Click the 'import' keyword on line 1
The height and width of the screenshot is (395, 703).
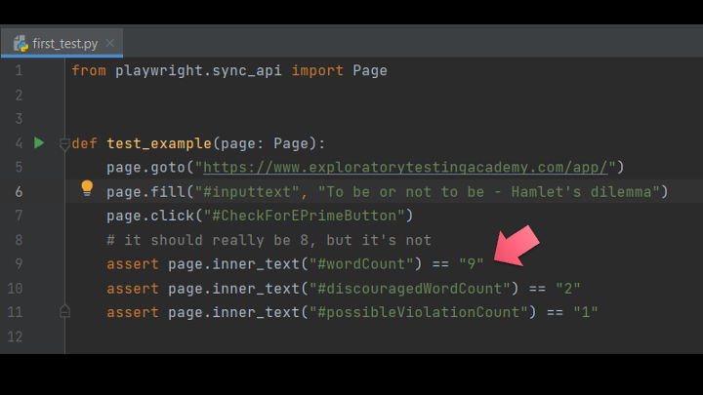coord(317,70)
